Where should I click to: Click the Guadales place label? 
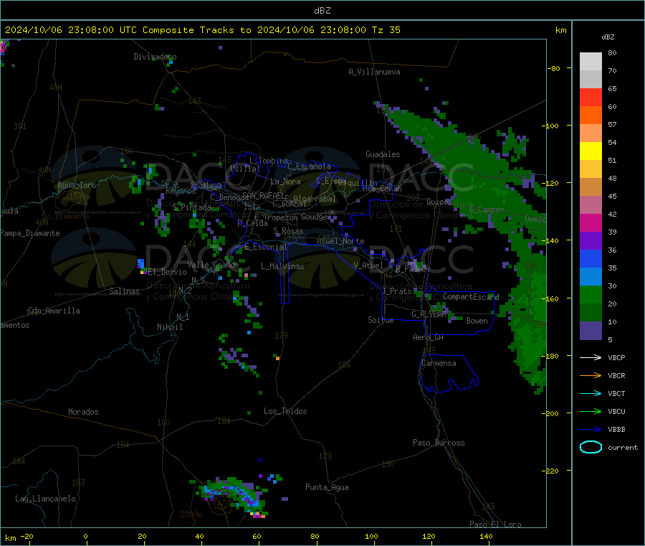coord(383,154)
